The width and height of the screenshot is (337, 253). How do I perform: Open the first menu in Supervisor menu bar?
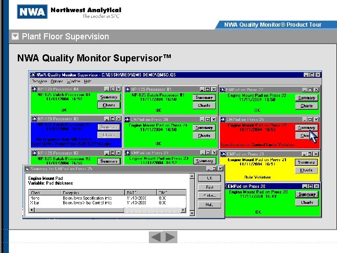39,82
